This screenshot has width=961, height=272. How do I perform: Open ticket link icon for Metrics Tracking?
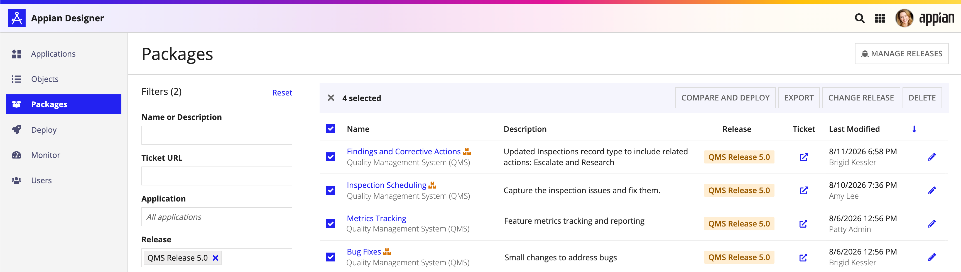click(x=803, y=224)
